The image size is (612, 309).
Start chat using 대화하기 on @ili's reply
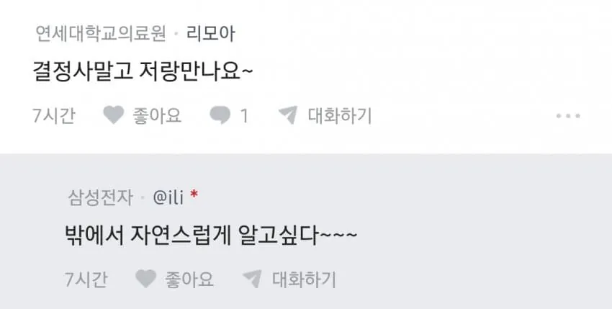click(304, 279)
